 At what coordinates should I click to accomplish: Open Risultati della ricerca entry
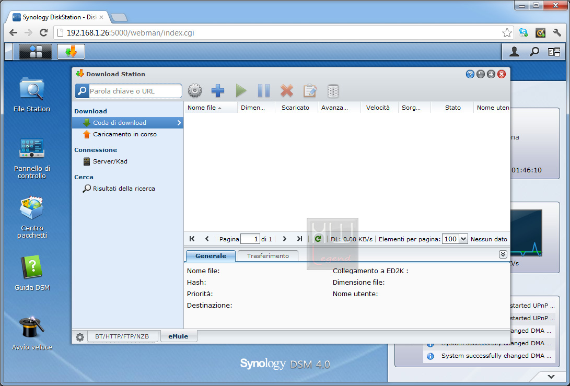point(127,189)
